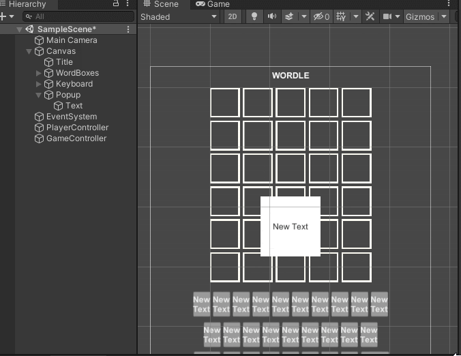Image resolution: width=461 pixels, height=356 pixels.
Task: Collapse the Canvas foldout arrow
Action: [29, 51]
